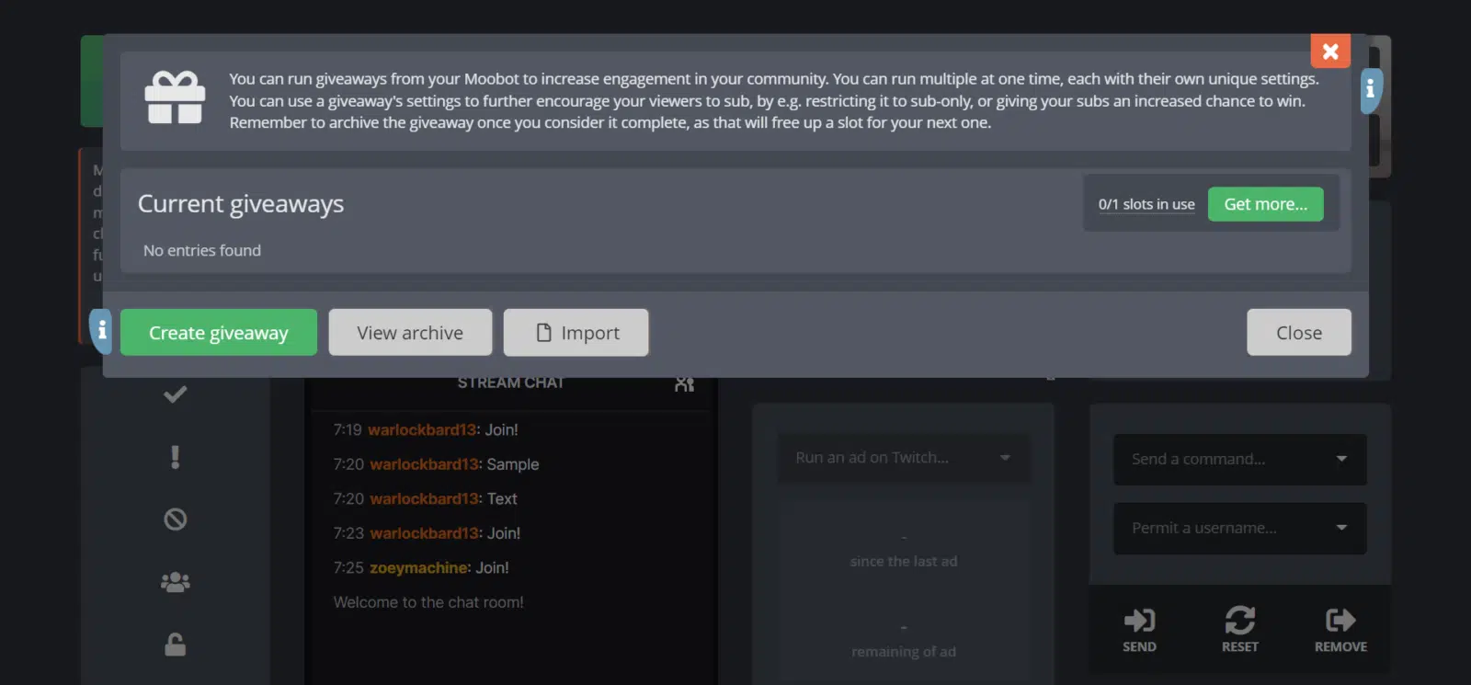Image resolution: width=1471 pixels, height=685 pixels.
Task: Click the blue info icon at the dialog's right edge
Action: click(x=1371, y=90)
